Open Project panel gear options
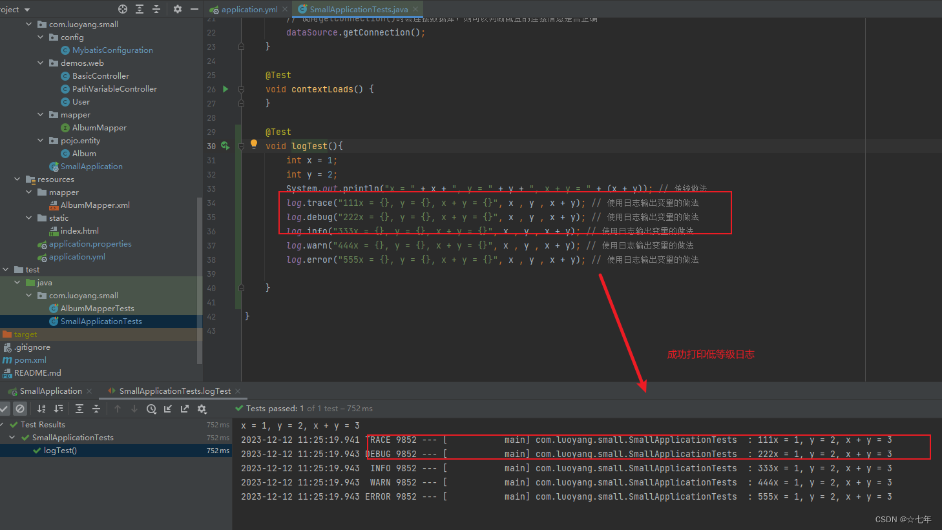 [178, 9]
